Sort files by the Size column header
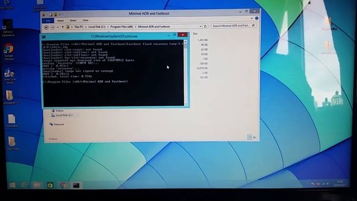This screenshot has width=357, height=201. click(x=195, y=33)
